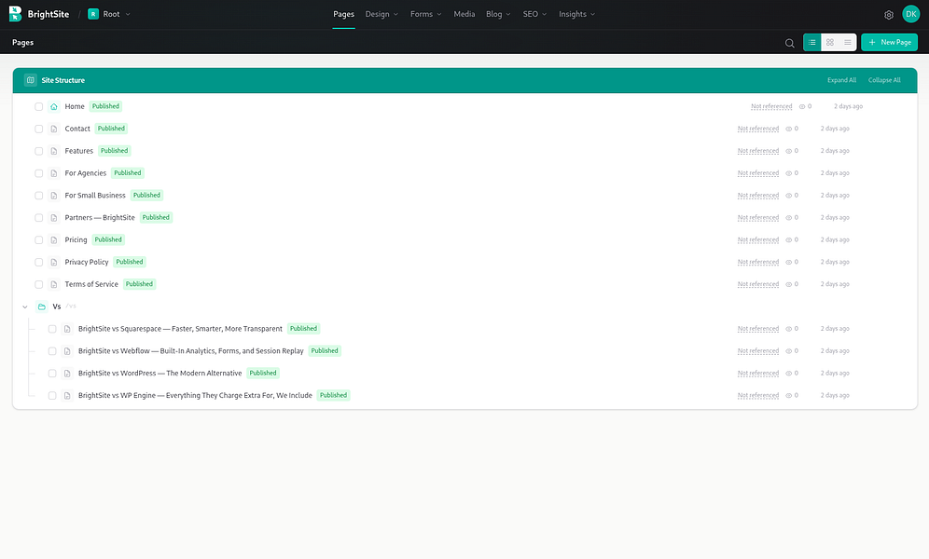Check the Partners — BrightSite checkbox
Screen dimensions: 929x559
tap(38, 218)
